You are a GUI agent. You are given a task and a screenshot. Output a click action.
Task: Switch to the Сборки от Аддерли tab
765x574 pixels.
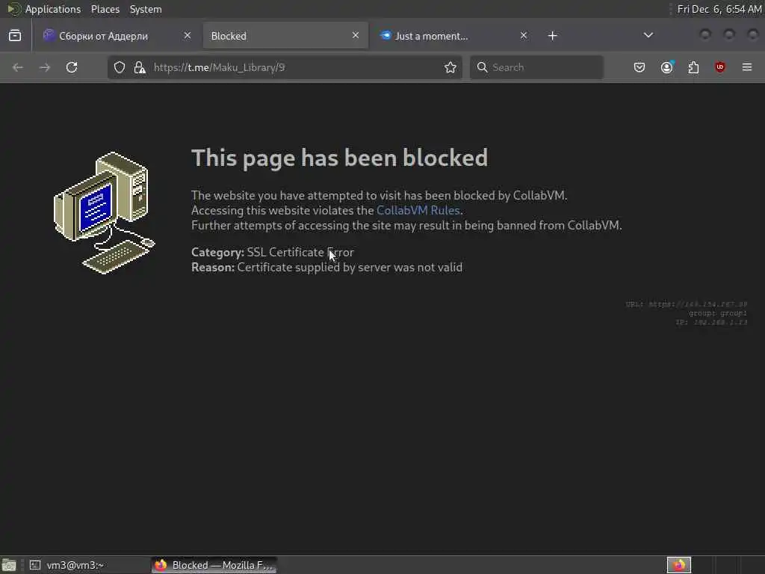click(x=117, y=36)
